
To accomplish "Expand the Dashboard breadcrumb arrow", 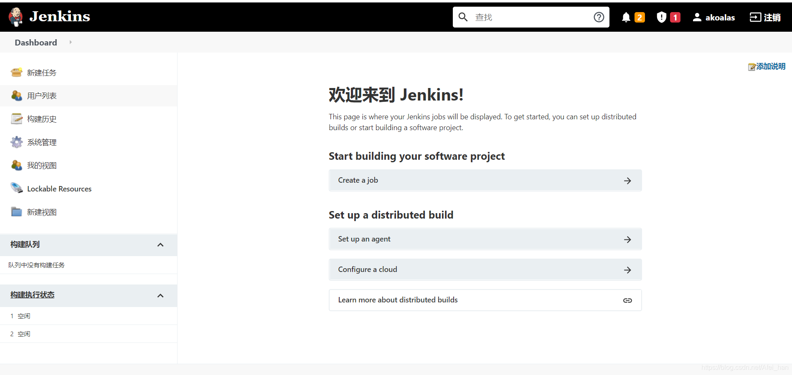I will coord(71,42).
